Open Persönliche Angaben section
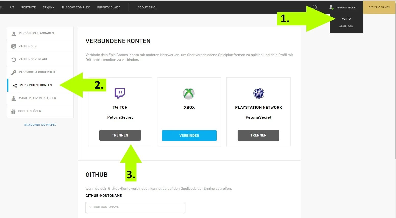 tap(40, 33)
